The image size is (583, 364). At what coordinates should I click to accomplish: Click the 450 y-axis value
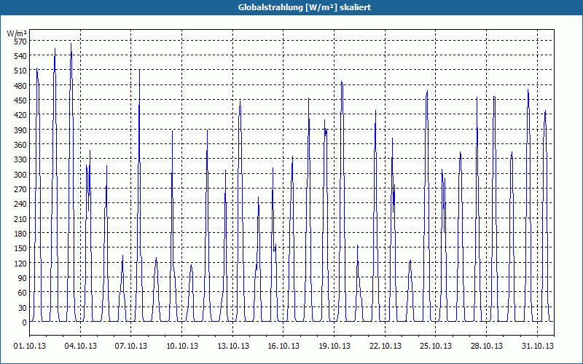20,100
